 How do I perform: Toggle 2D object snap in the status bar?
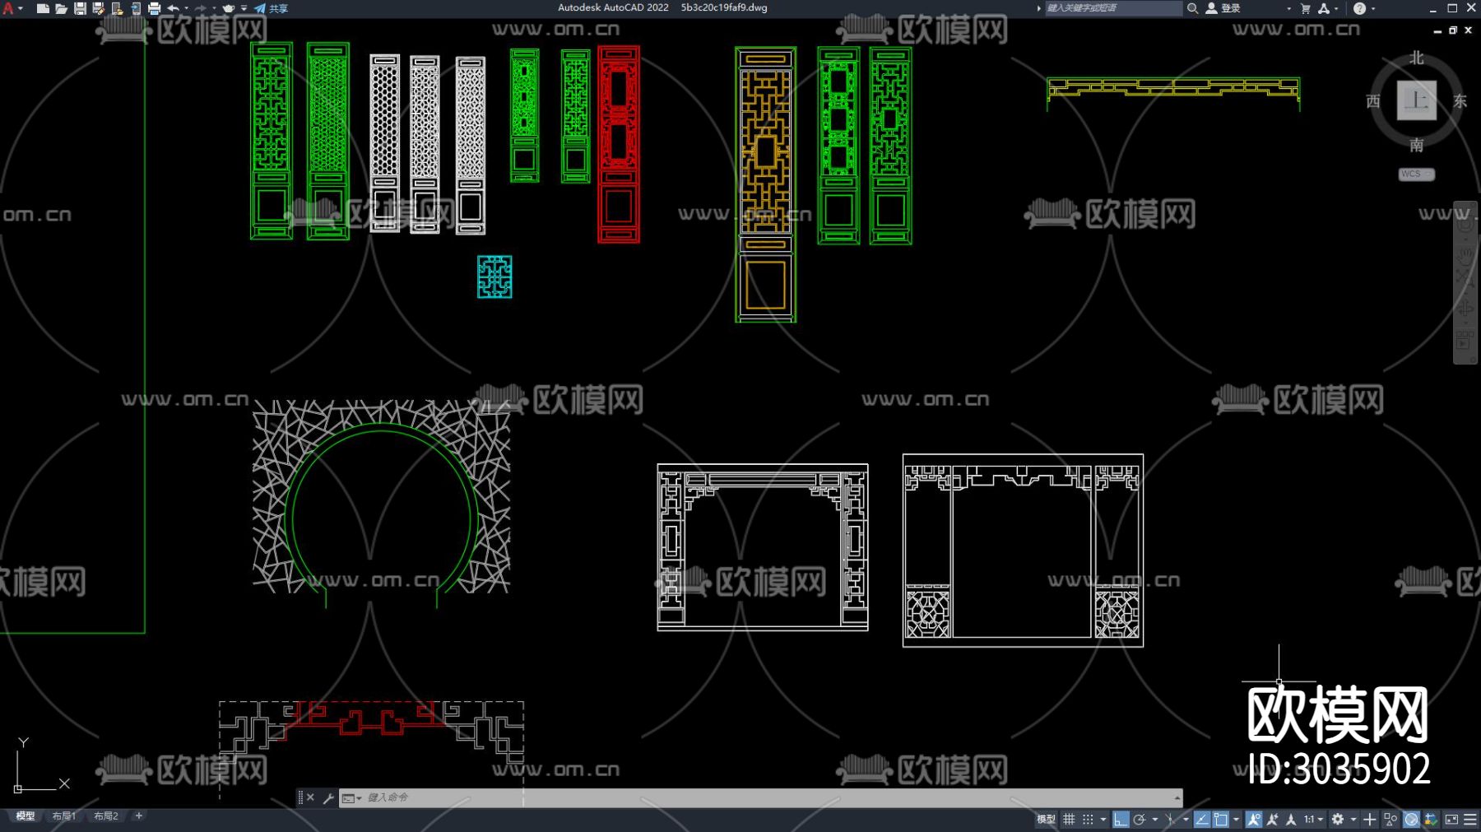coord(1221,820)
